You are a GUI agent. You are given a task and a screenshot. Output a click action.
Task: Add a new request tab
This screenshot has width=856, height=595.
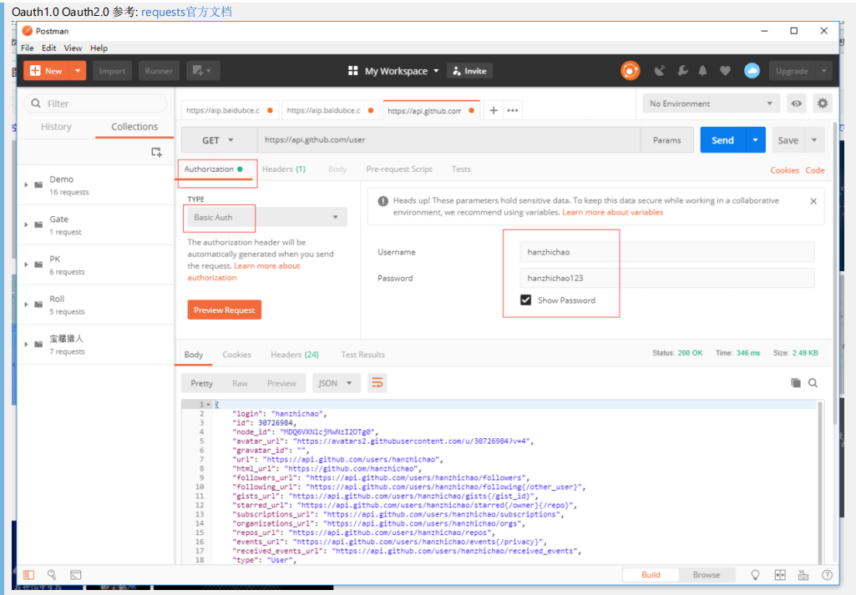pos(494,110)
